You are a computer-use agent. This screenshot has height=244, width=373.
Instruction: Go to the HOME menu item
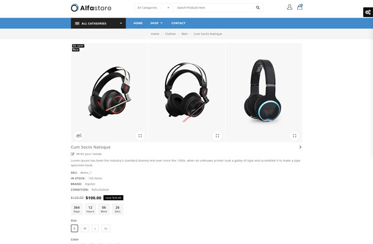[x=138, y=23]
